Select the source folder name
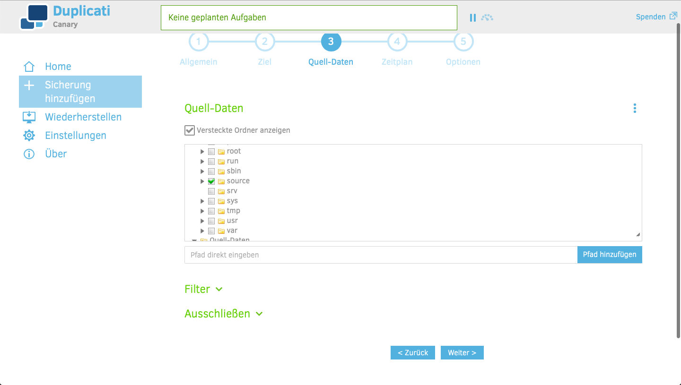681x385 pixels. 238,181
